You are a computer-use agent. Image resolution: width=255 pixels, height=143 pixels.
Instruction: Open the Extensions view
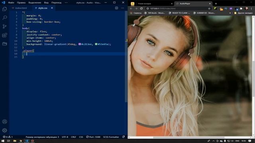click(x=4, y=35)
